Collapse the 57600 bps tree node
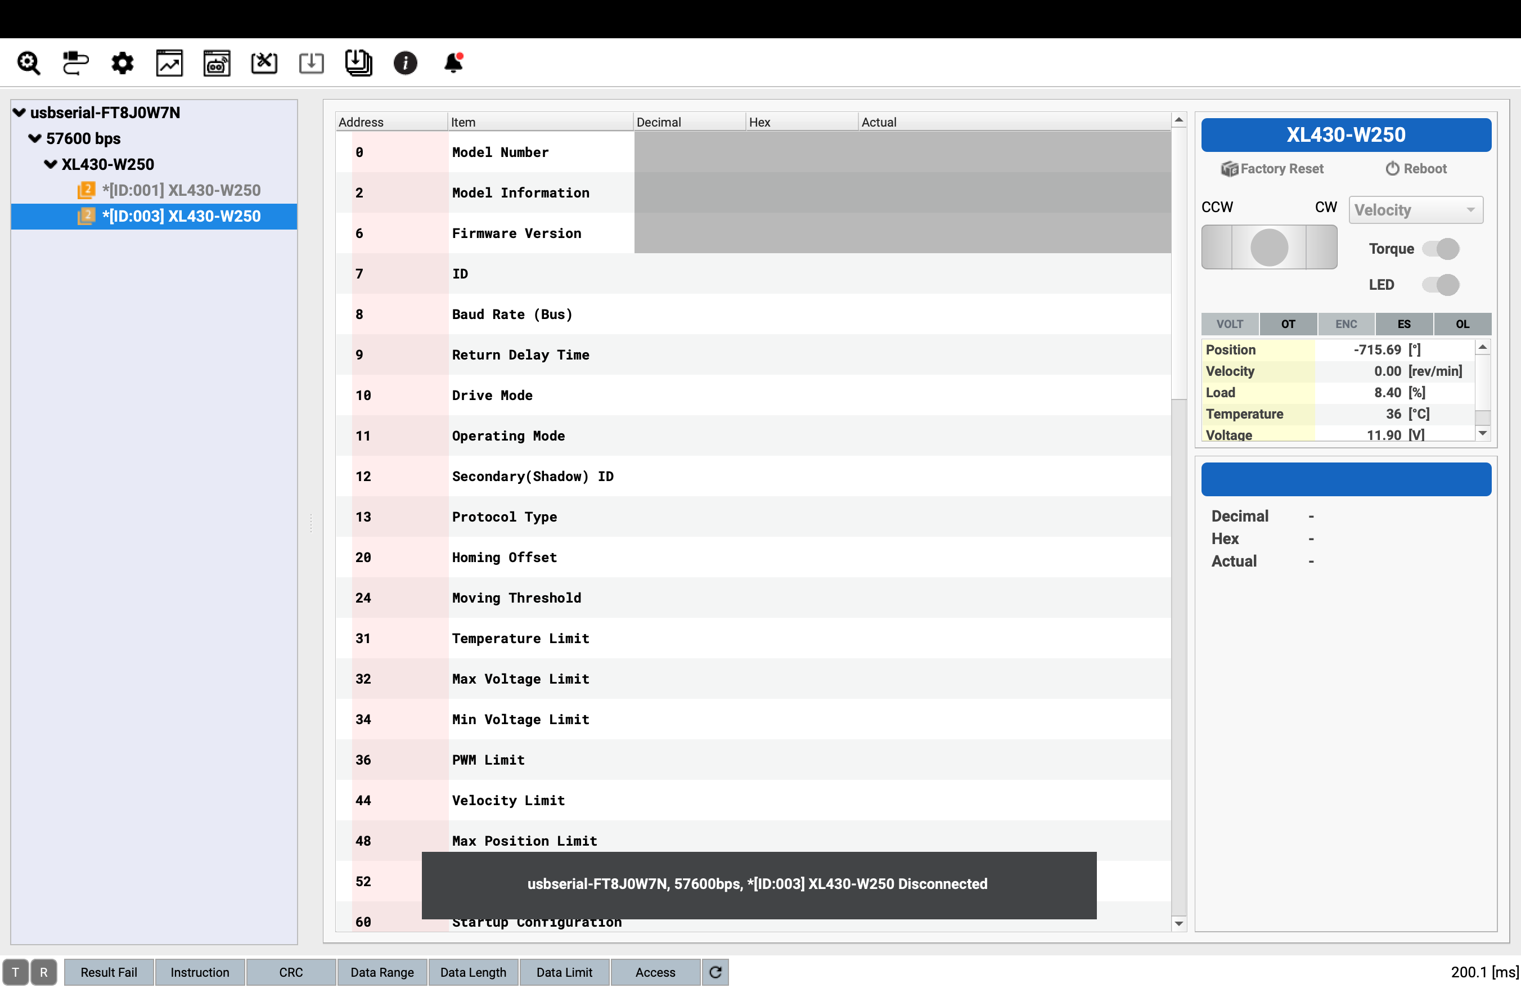 click(35, 138)
